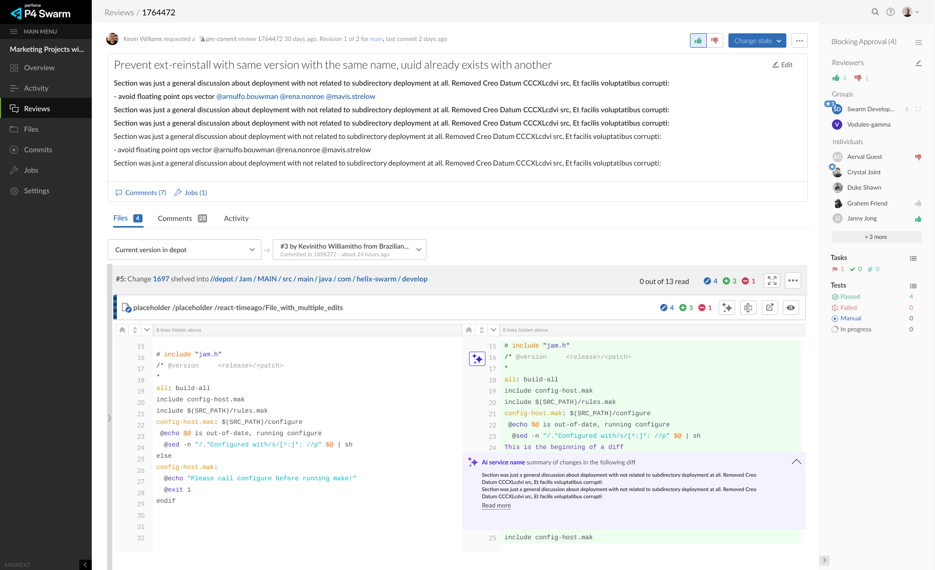Toggle file read status eye icon
This screenshot has width=935, height=570.
(x=791, y=308)
